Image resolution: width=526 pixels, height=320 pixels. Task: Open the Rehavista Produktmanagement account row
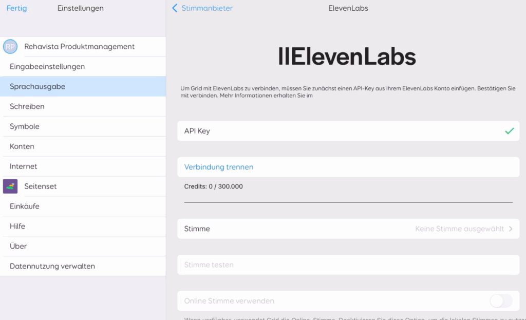pos(83,47)
